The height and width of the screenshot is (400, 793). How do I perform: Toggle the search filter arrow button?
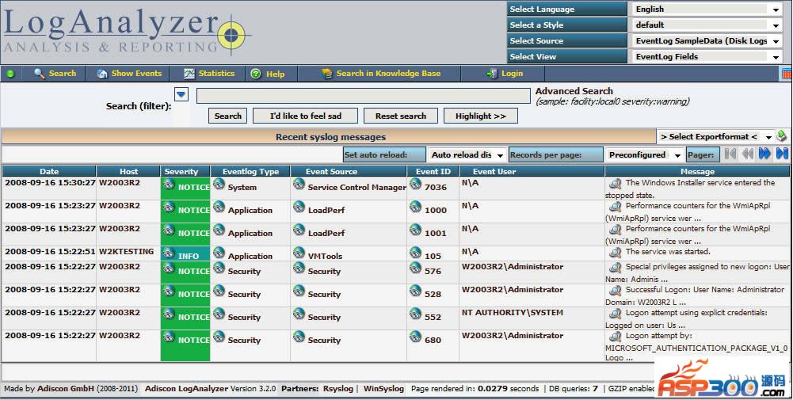(181, 95)
